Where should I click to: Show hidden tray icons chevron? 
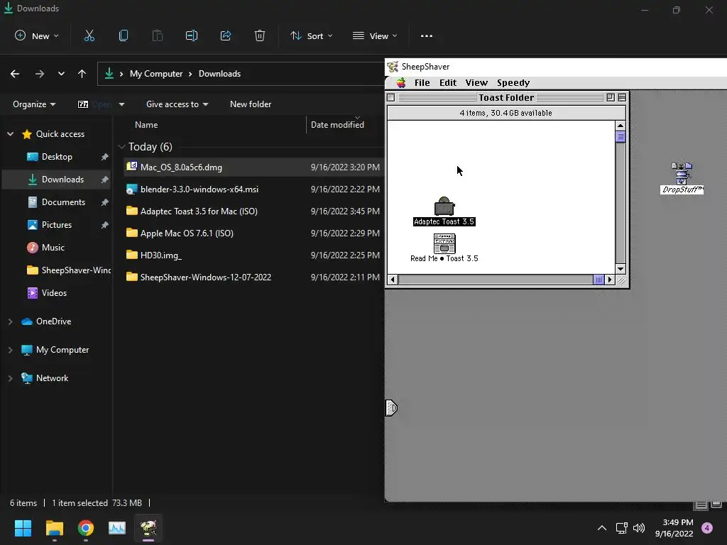click(602, 528)
